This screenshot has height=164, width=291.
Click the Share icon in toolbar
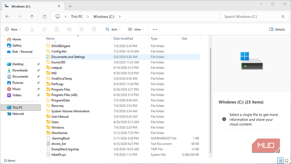(x=82, y=29)
